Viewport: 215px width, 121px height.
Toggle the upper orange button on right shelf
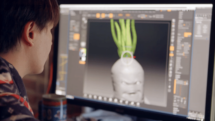coord(172,48)
